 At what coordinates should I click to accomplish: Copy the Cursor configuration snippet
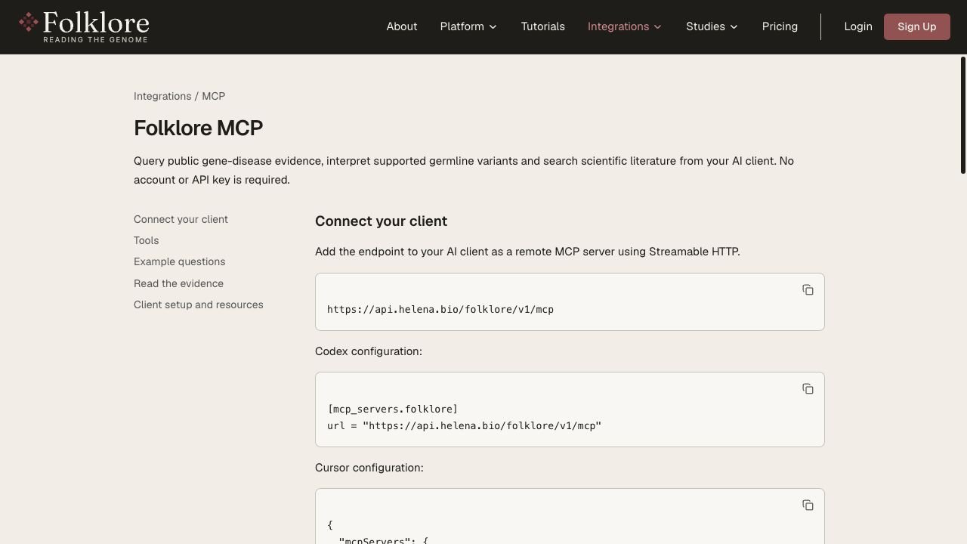[808, 505]
